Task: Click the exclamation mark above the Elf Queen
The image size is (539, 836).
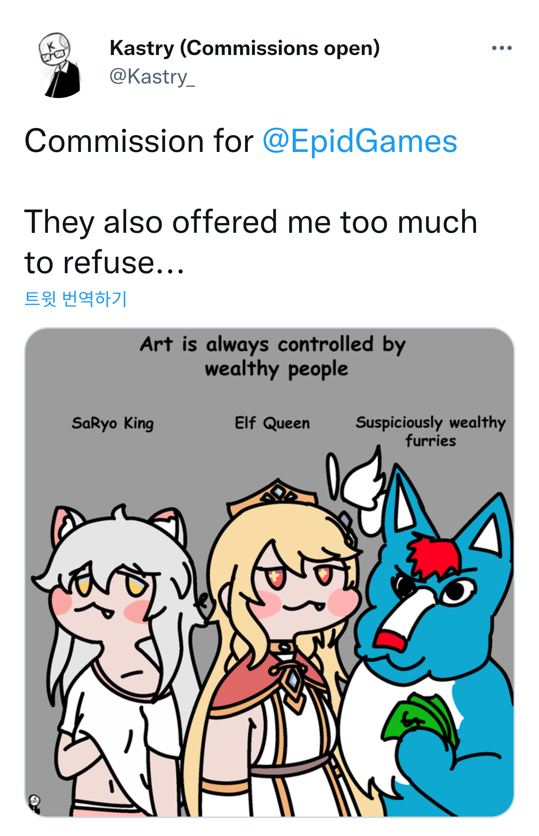Action: [x=332, y=475]
